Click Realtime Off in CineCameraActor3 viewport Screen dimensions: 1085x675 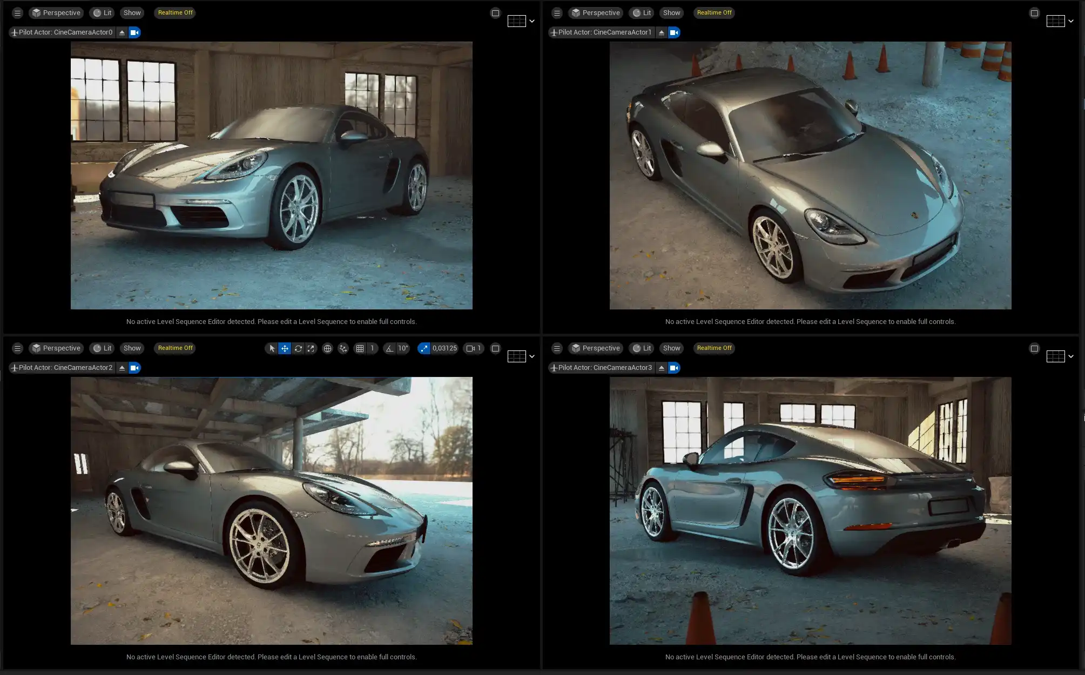[715, 348]
